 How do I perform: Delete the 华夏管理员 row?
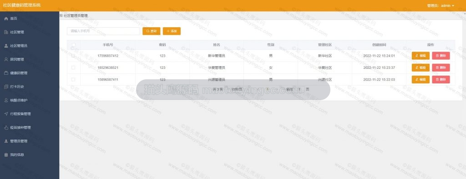pos(441,68)
